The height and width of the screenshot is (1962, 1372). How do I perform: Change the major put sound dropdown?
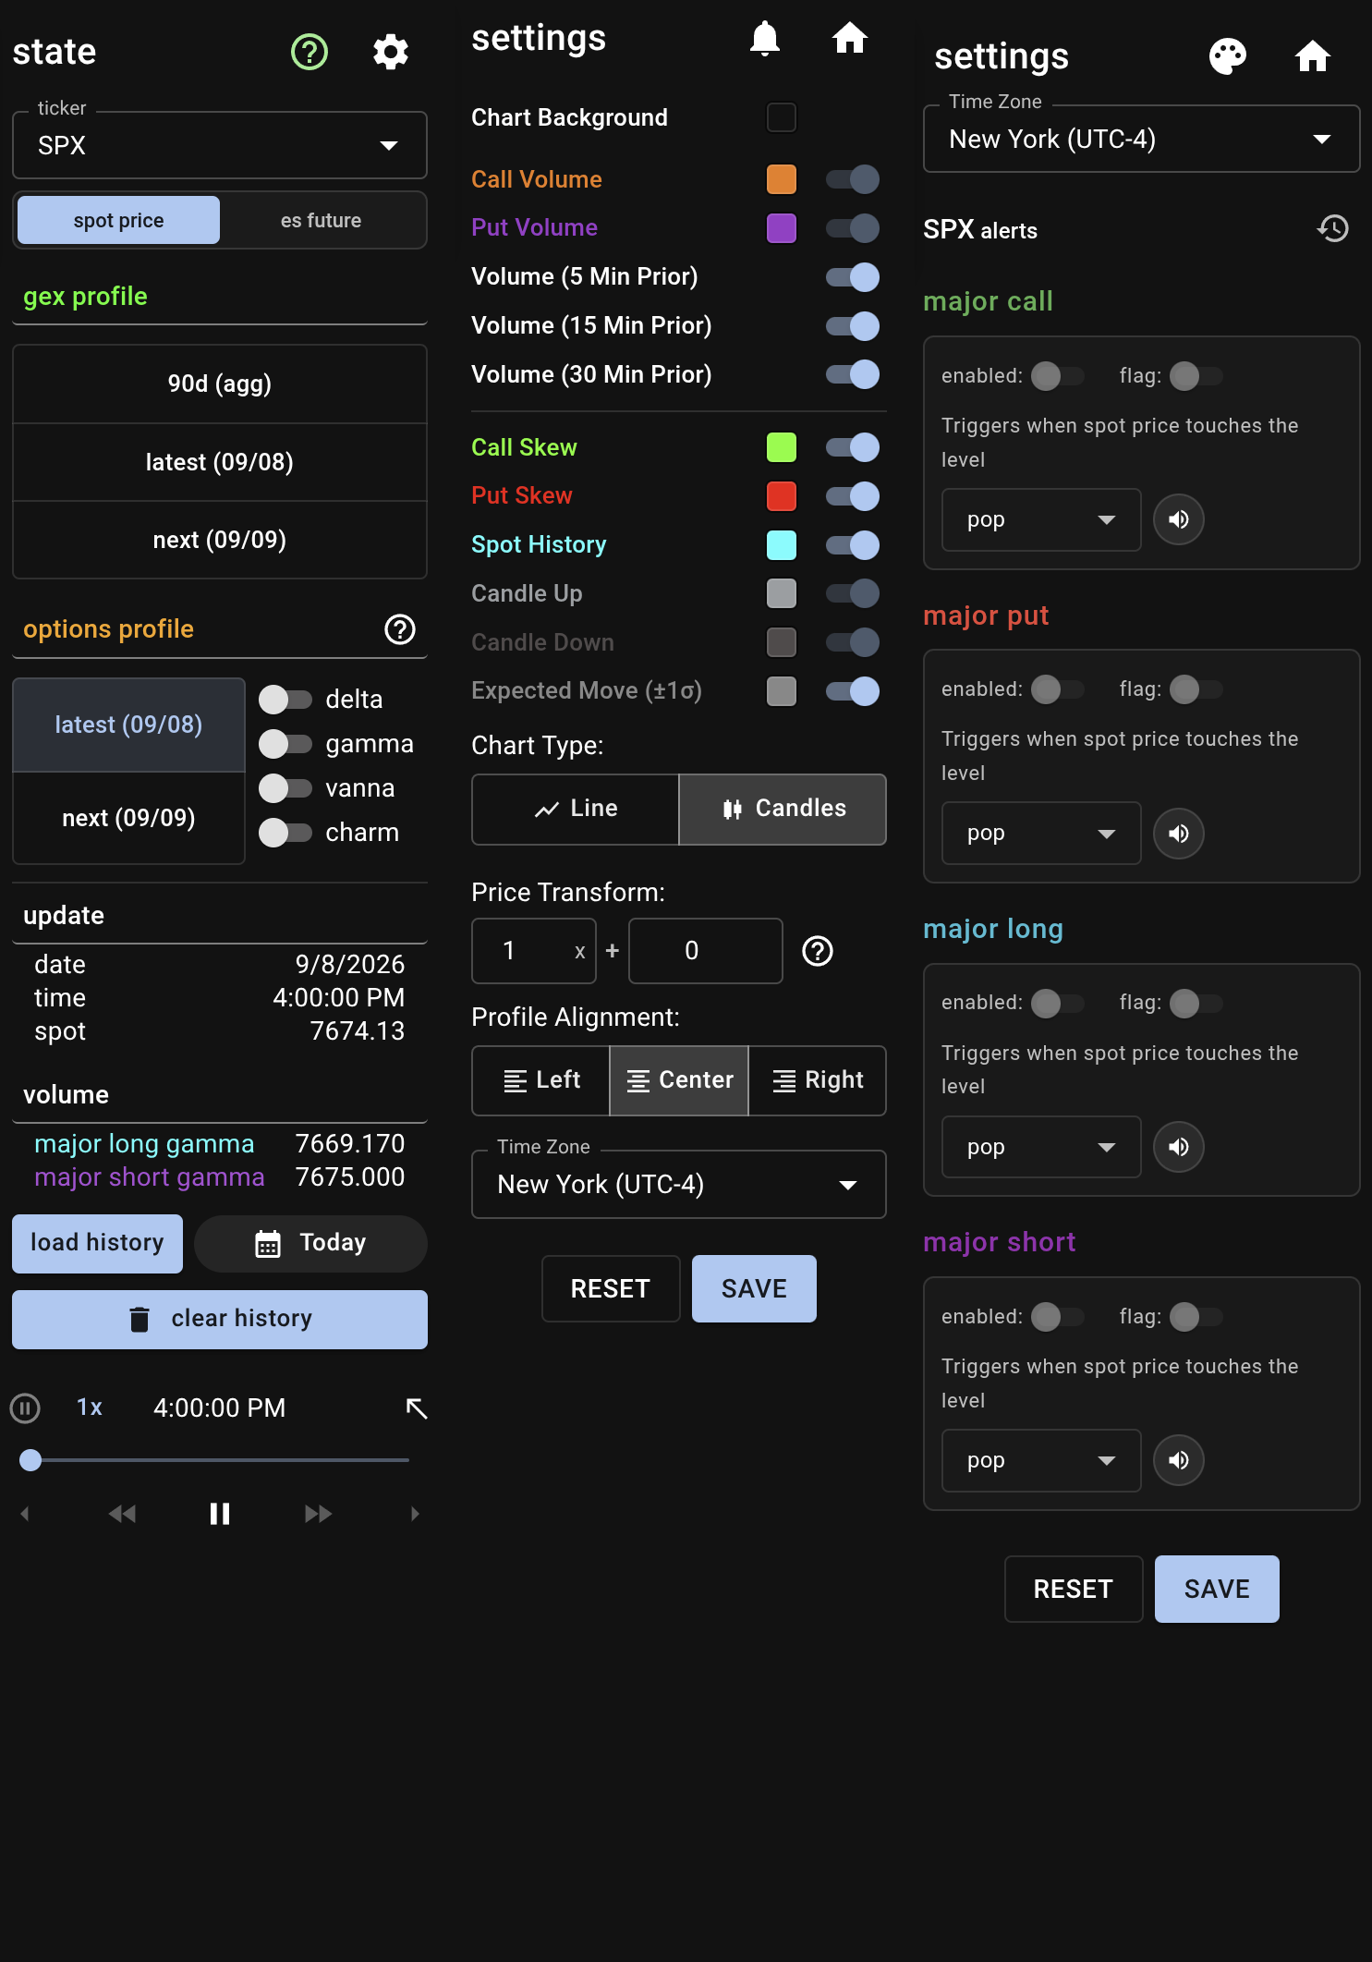(x=1041, y=834)
